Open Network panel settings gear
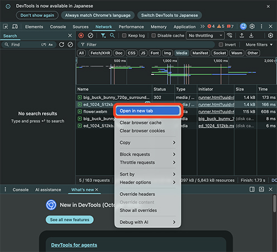Screen dimensions: 277x252 point(270,35)
